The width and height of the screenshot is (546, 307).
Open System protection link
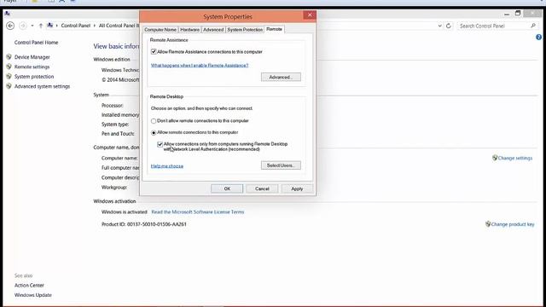tap(34, 77)
